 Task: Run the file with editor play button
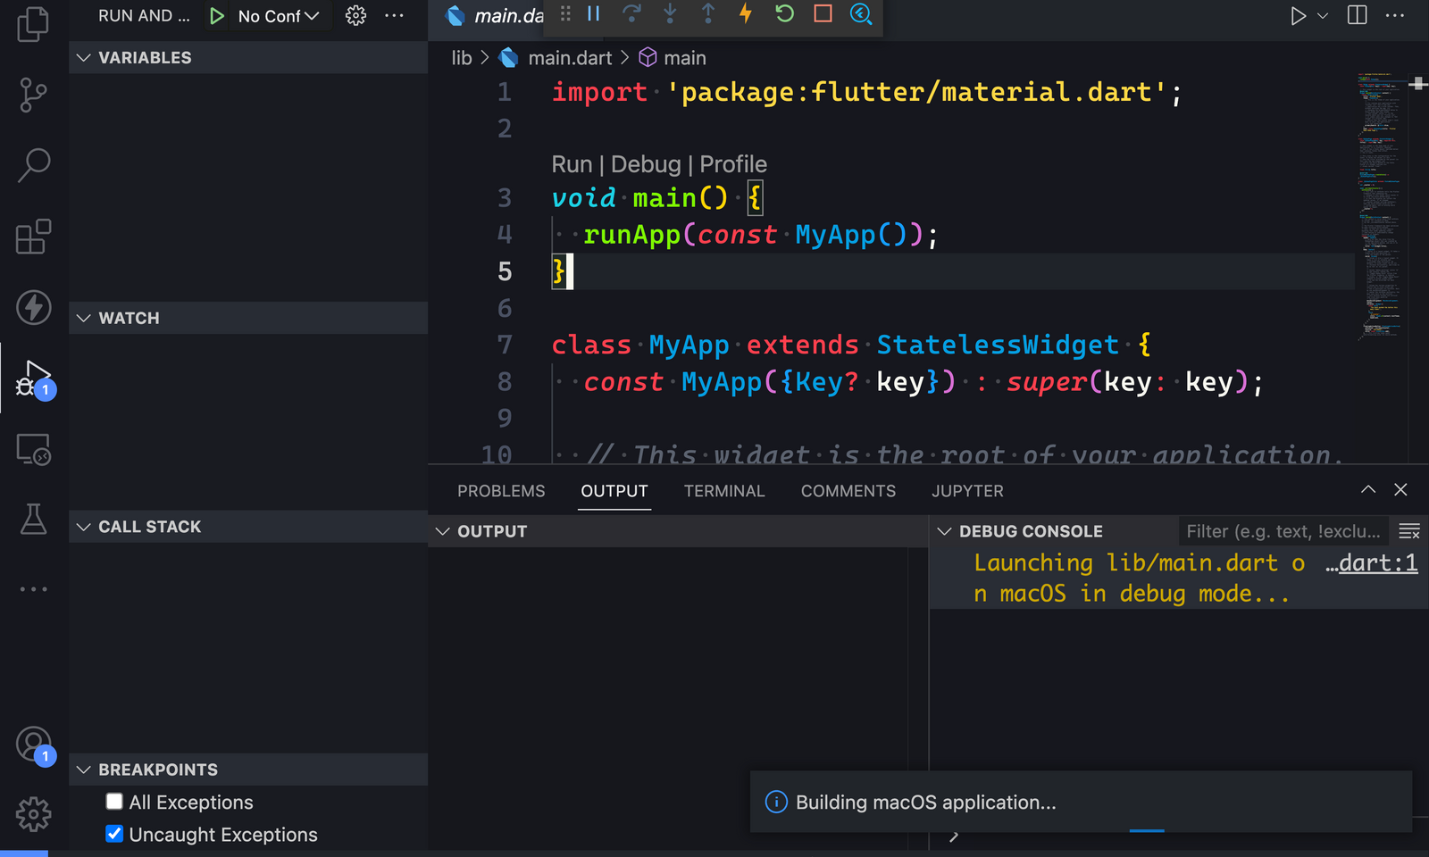(x=1298, y=16)
